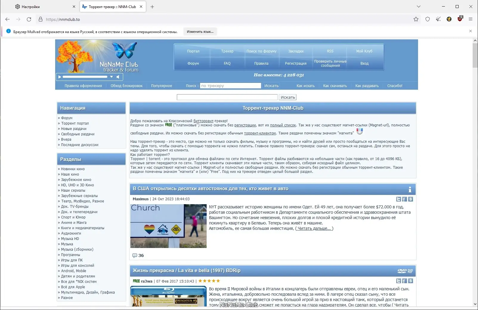
Task: Open the FAQ menu item
Action: pyautogui.click(x=227, y=63)
